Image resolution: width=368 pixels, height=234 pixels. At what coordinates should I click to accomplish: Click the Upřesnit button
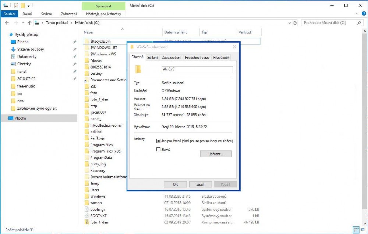(216, 154)
